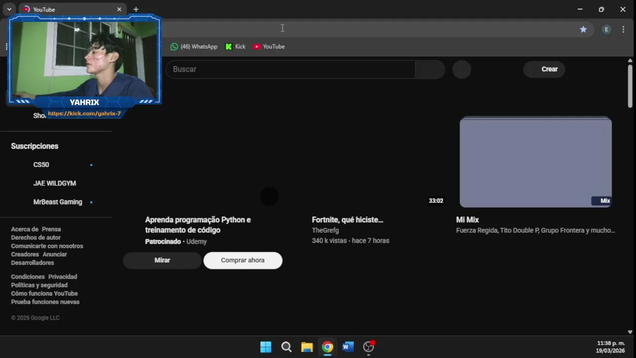Open Privacidad footer link
This screenshot has height=358, width=636.
[63, 277]
